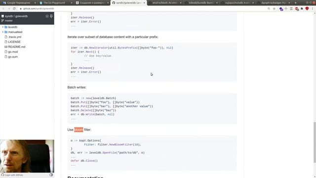316x178 pixels.
Task: Click the browser forward arrow
Action: coord(9,9)
